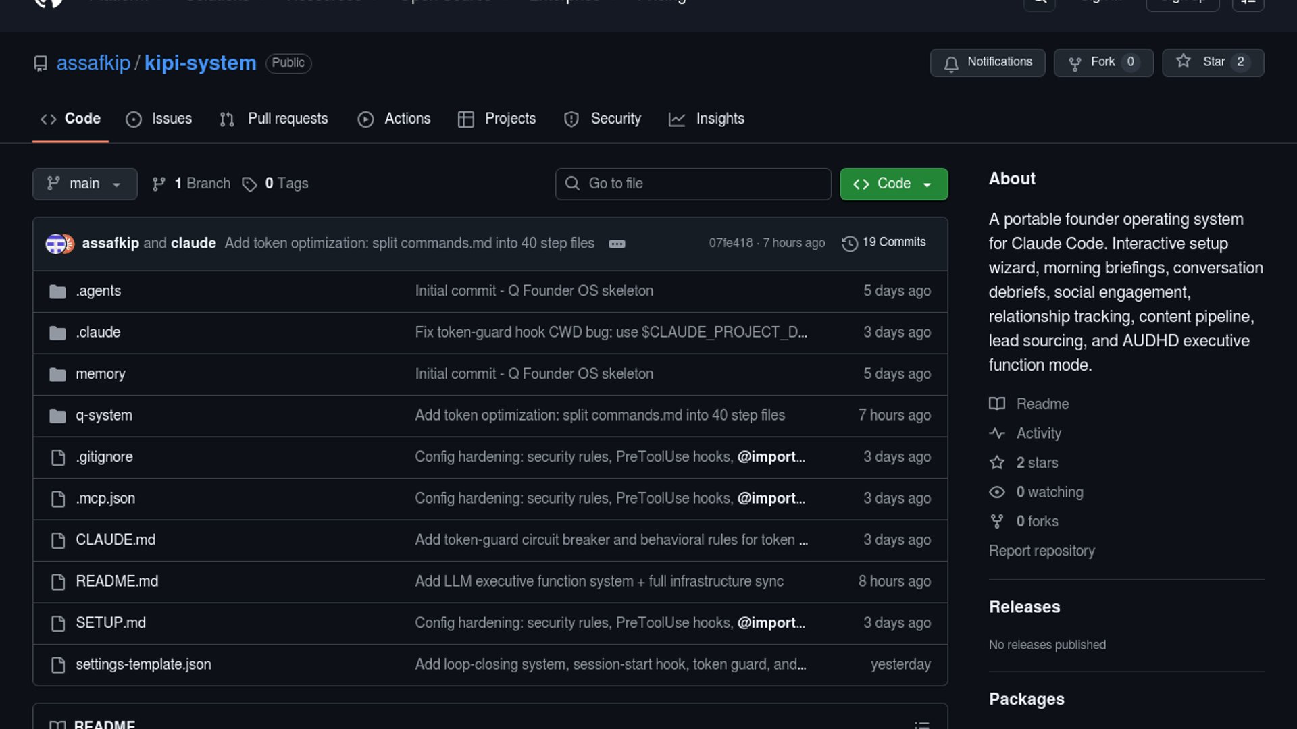Click the Readme link in About
Viewport: 1297px width, 729px height.
(1042, 404)
